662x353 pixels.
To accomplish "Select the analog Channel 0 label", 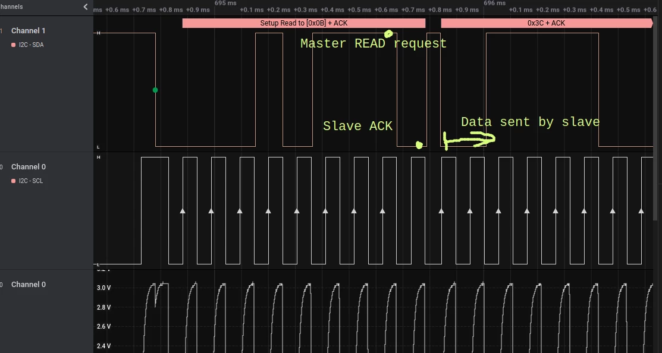I will (29, 285).
